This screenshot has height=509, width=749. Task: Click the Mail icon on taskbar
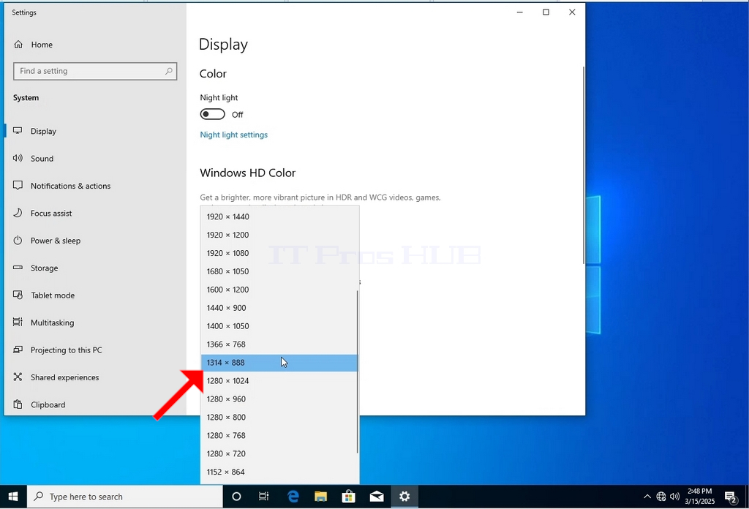coord(377,497)
